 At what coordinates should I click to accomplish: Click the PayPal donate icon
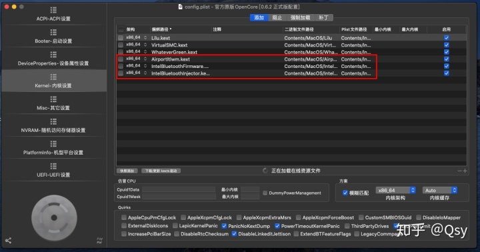click(x=99, y=241)
